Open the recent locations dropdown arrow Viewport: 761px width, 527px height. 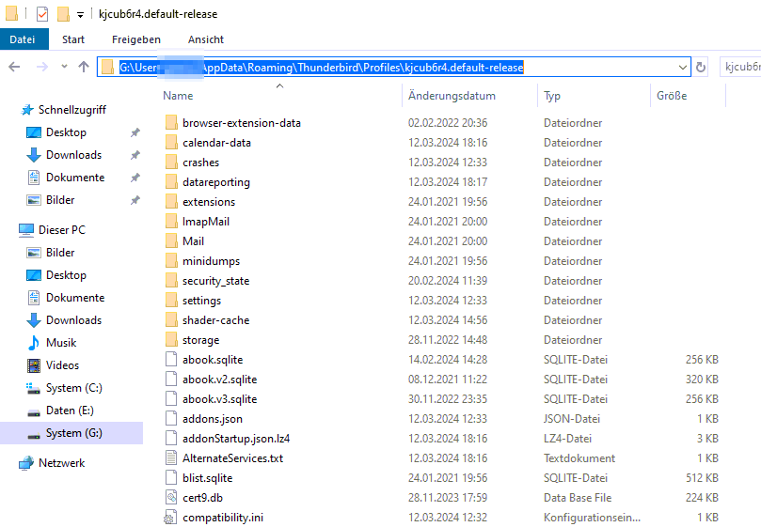pos(64,67)
